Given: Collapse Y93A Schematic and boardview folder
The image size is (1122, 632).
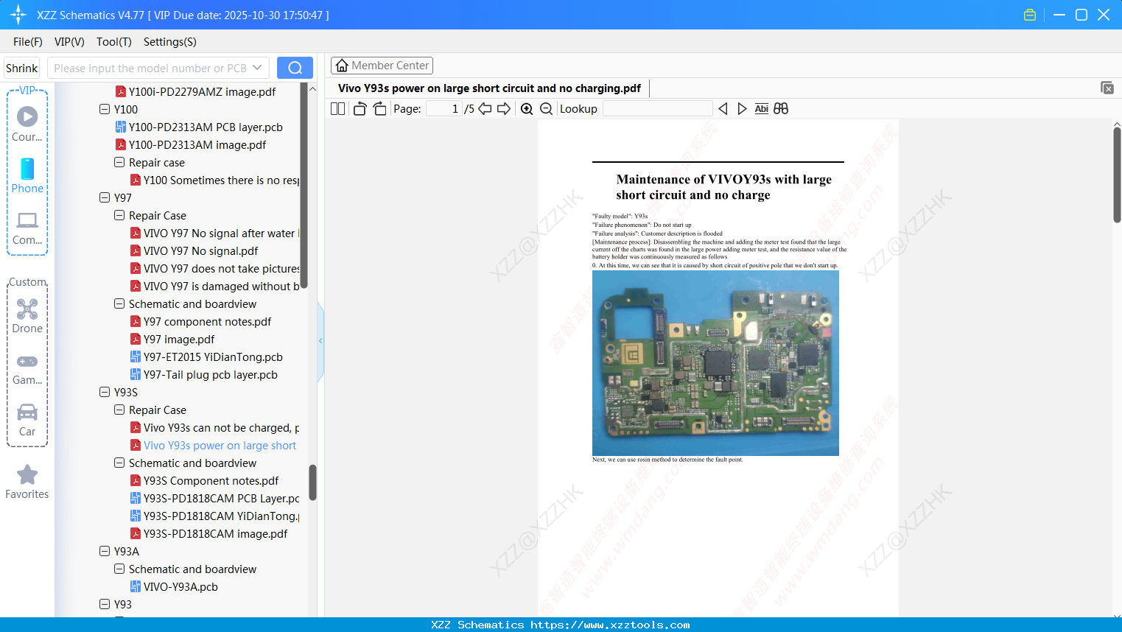Looking at the screenshot, I should pos(119,569).
